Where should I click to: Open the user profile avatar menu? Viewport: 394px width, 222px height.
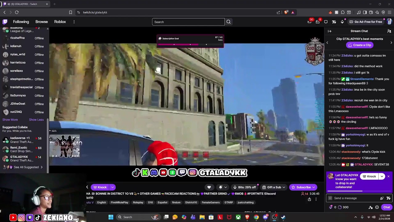coord(389,22)
